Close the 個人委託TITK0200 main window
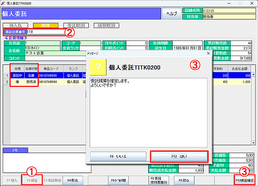 [252, 3]
